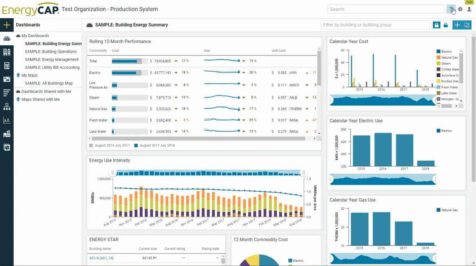The height and width of the screenshot is (266, 476).
Task: Click right handle of Energy Use Intensity range slider
Action: click(304, 173)
